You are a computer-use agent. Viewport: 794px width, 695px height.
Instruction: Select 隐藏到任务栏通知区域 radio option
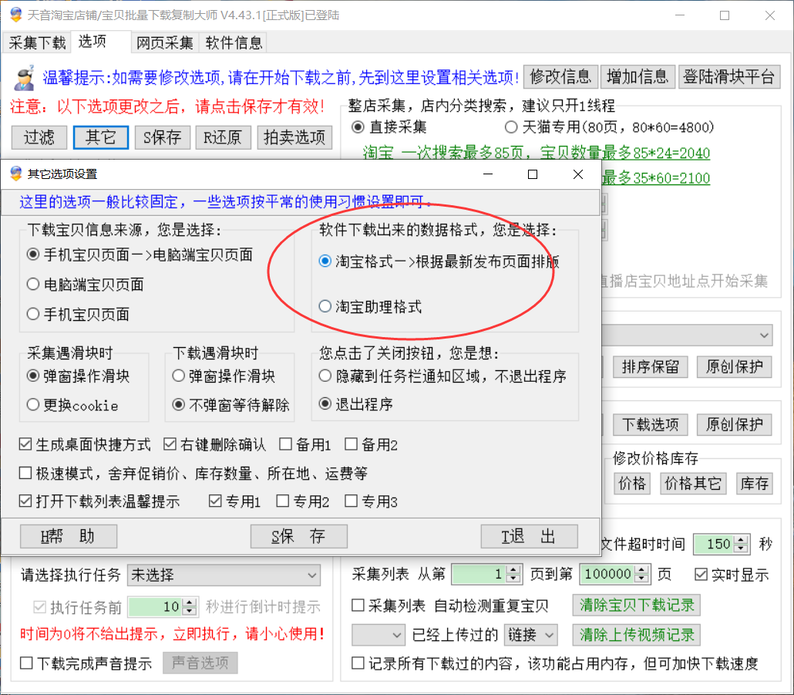325,376
